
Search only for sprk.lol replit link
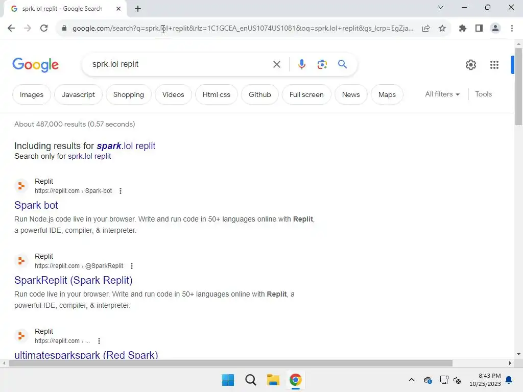(89, 156)
